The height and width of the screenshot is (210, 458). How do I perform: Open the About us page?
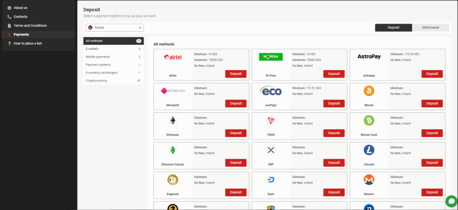[x=21, y=8]
